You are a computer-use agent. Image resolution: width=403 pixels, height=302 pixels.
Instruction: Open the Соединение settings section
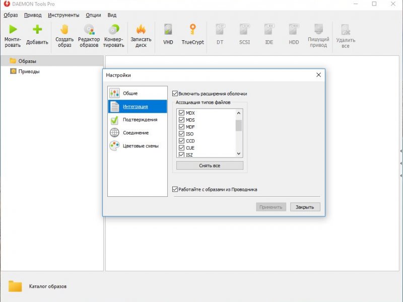(138, 133)
